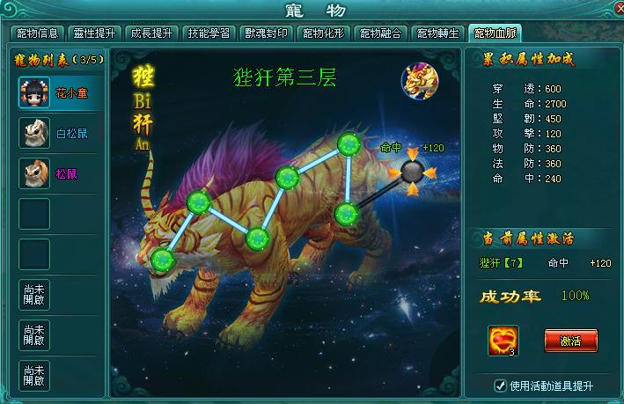The height and width of the screenshot is (404, 624).
Task: Select the 花小童 pet portrait icon
Action: tap(34, 92)
